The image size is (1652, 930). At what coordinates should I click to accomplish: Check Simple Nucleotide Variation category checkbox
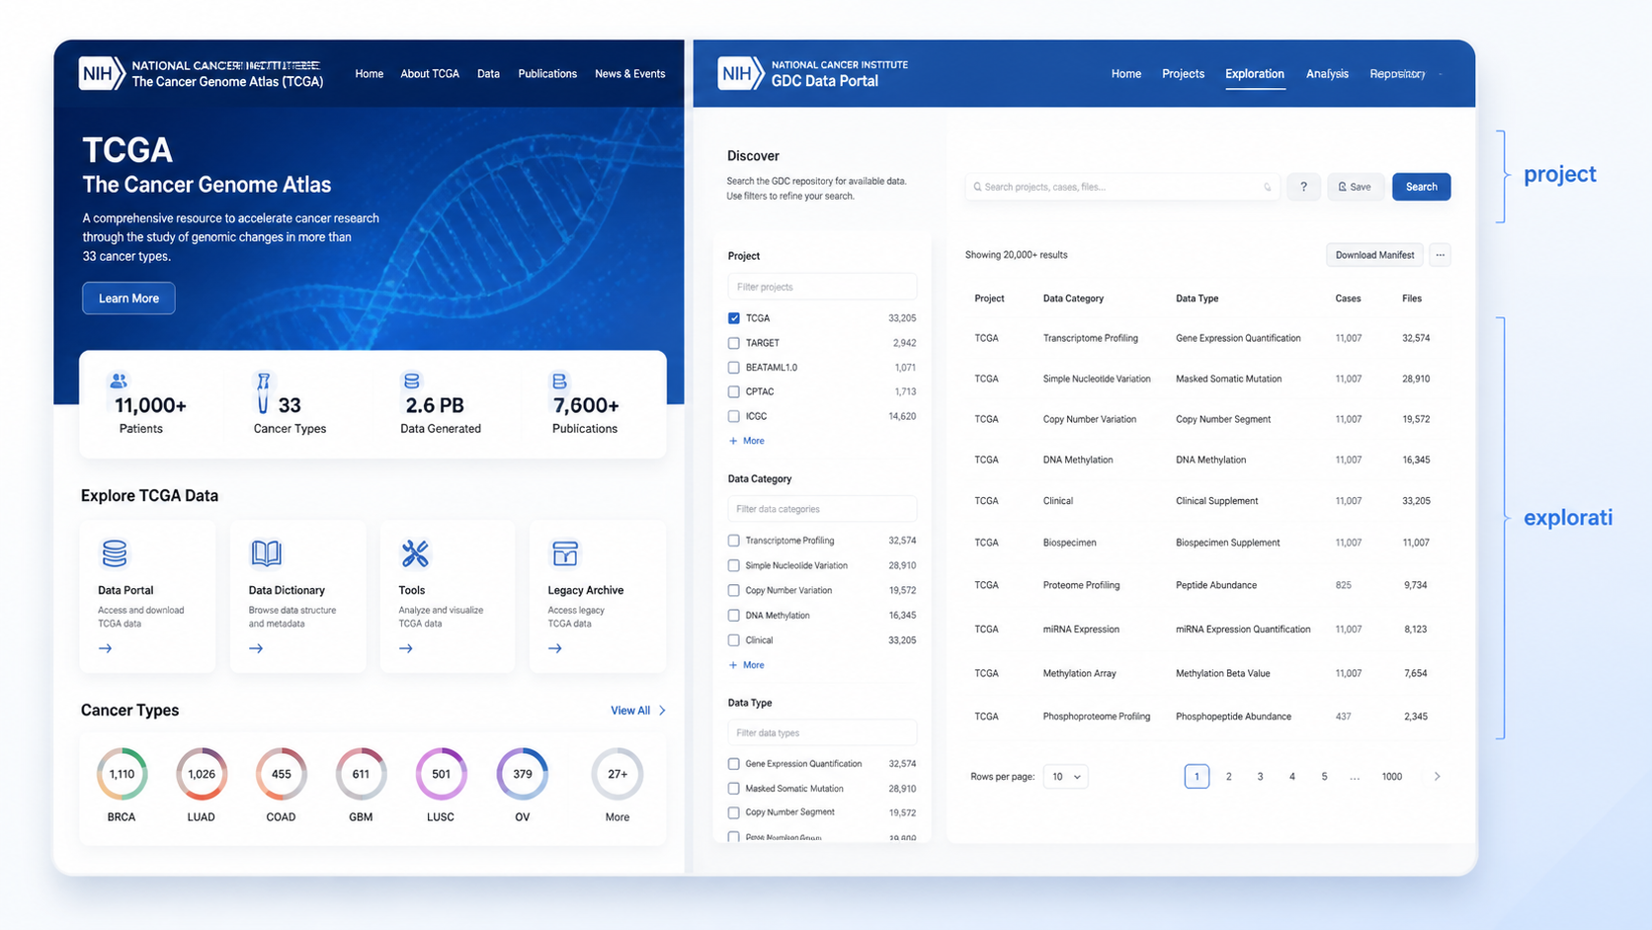(733, 565)
